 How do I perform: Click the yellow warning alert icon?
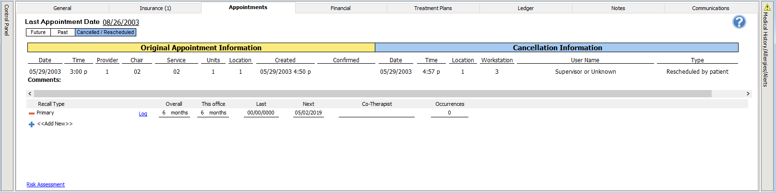coord(767,8)
